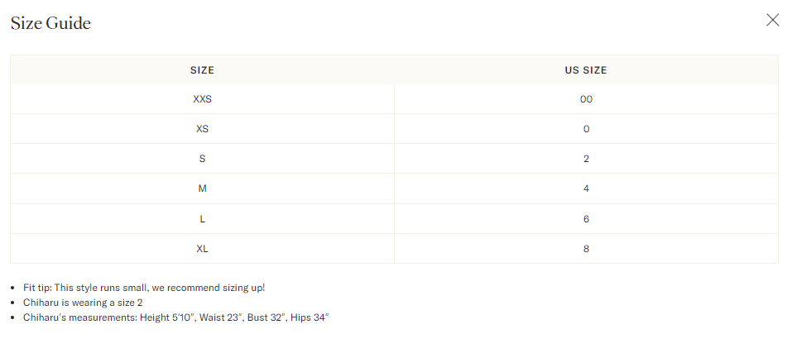
Task: Click the US size 00 cell
Action: tap(586, 99)
